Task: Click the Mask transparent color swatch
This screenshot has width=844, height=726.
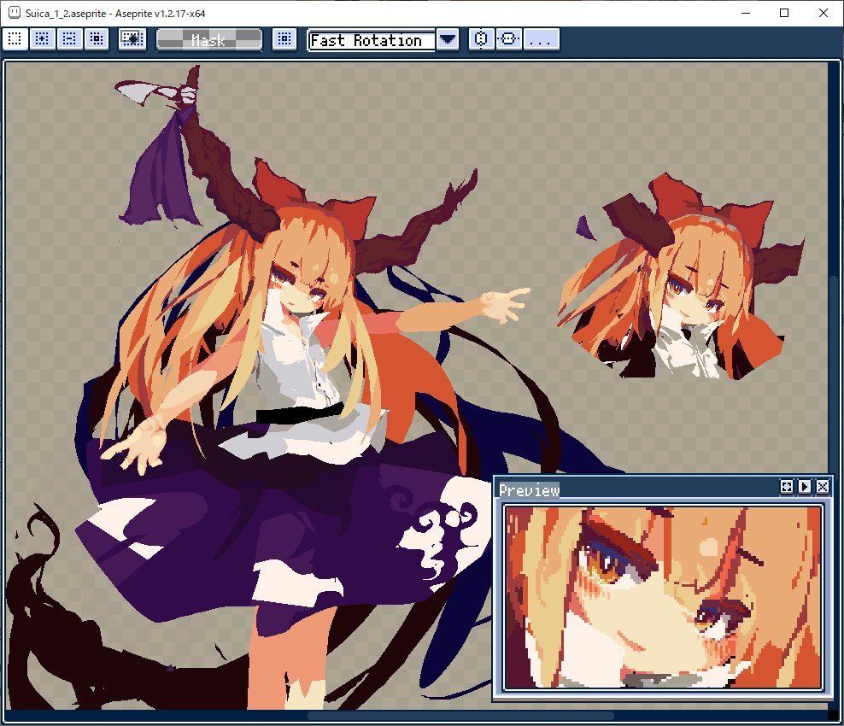Action: pos(208,40)
